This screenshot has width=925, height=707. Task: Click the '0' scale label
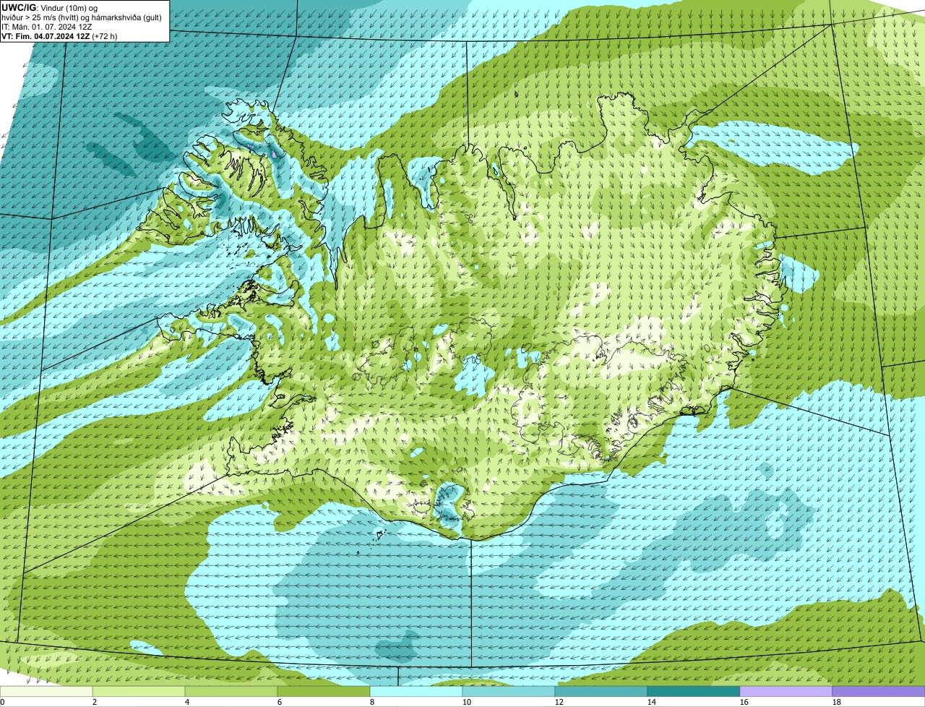point(2,702)
